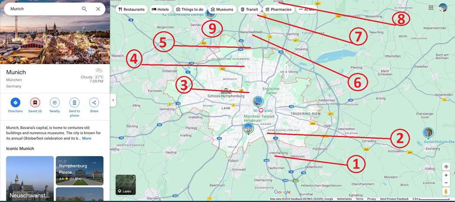The width and height of the screenshot is (455, 202).
Task: Filter the map by Museums
Action: [x=222, y=9]
